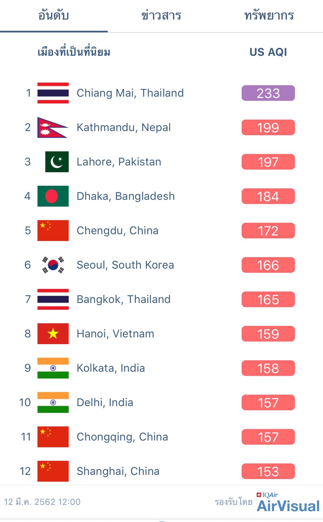Open the IQAir AirVisual logo link

tap(288, 502)
